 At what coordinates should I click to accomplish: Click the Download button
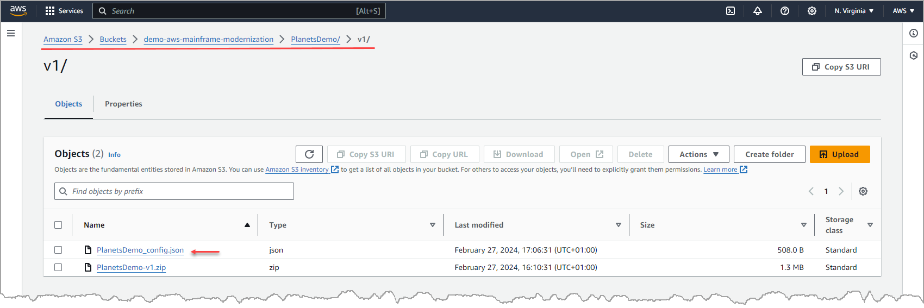tap(519, 154)
